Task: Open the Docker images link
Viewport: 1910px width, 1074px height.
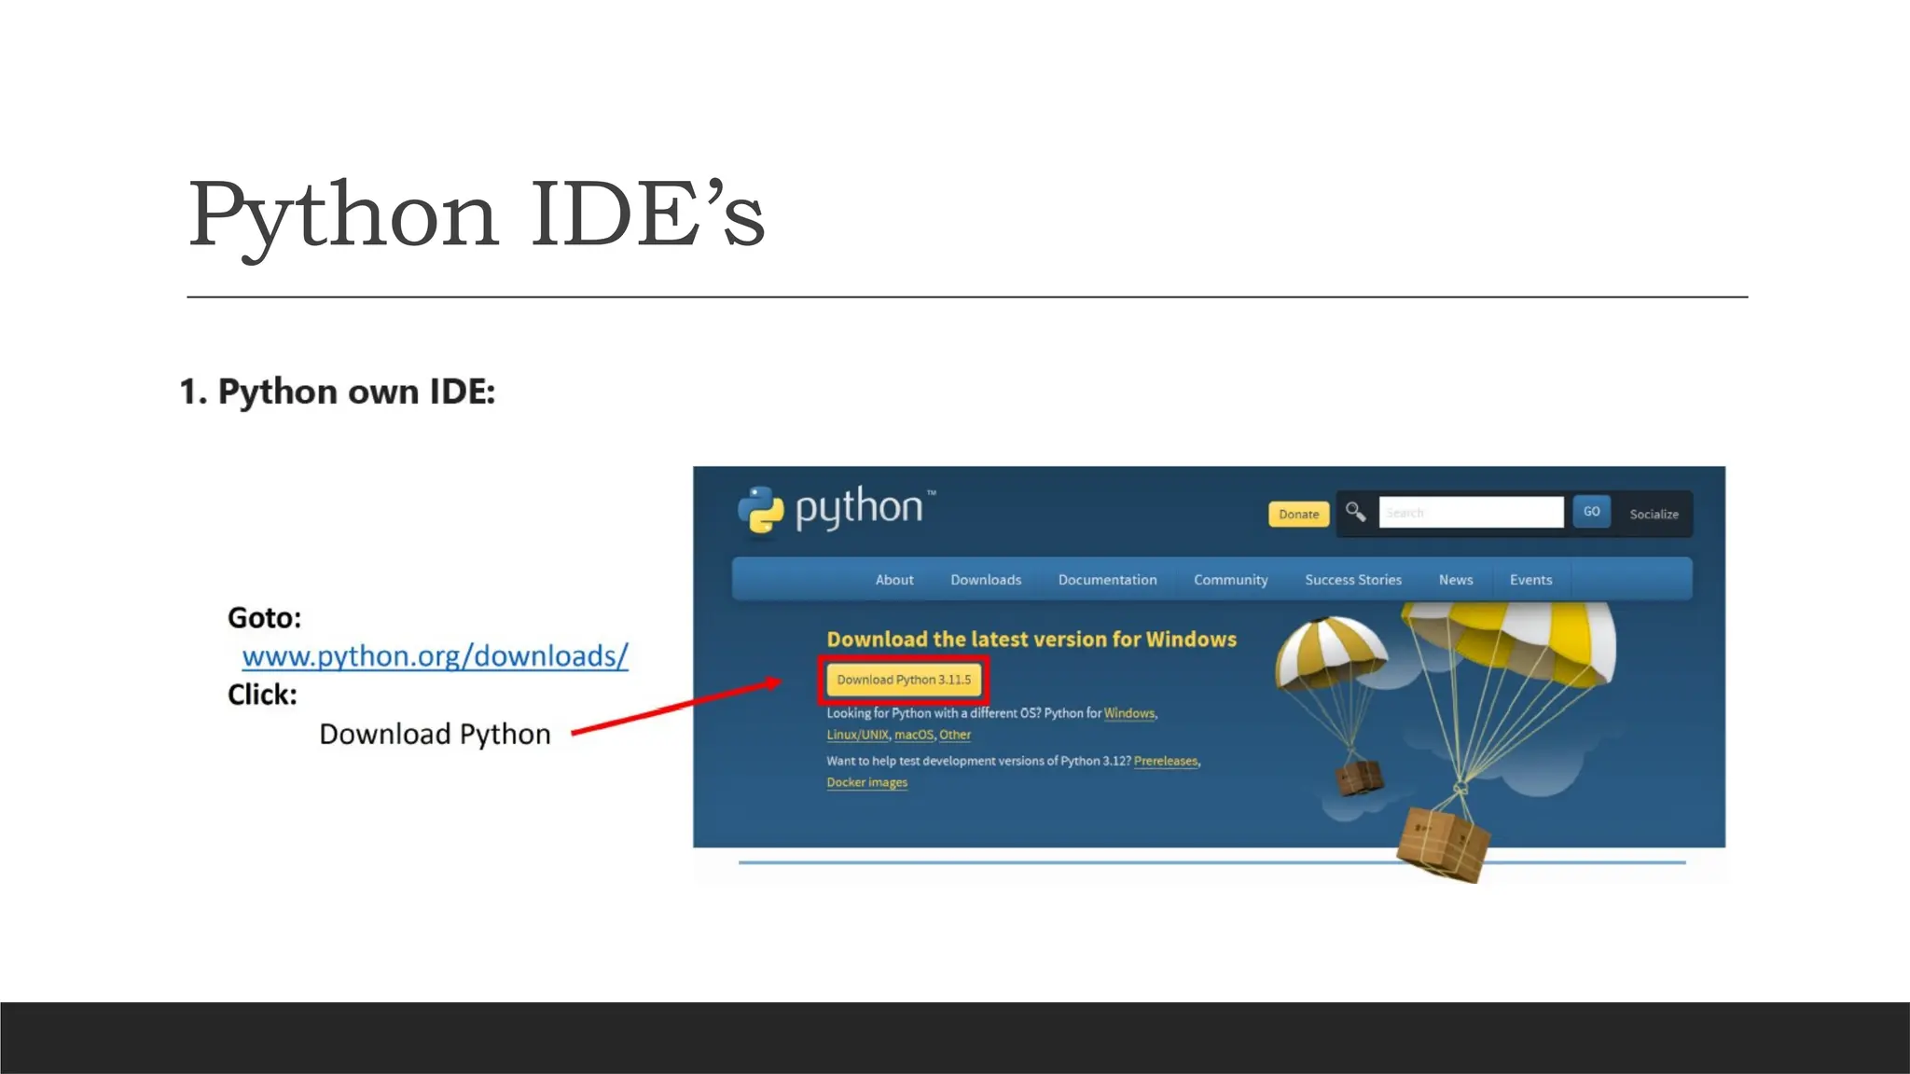Action: 866,782
